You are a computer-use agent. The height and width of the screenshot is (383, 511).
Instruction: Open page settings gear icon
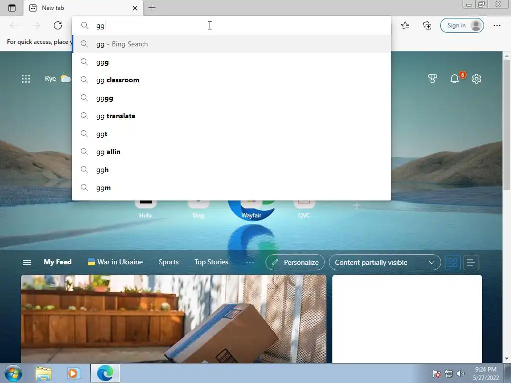pyautogui.click(x=477, y=78)
